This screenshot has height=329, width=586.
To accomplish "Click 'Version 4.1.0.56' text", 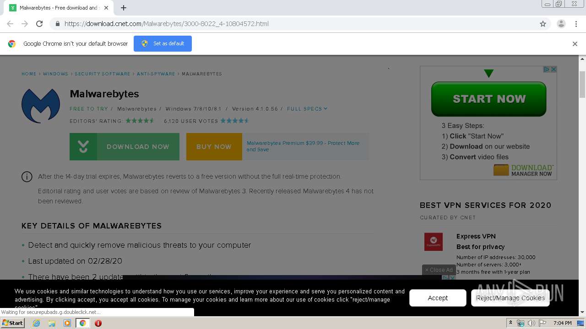I will tap(255, 109).
